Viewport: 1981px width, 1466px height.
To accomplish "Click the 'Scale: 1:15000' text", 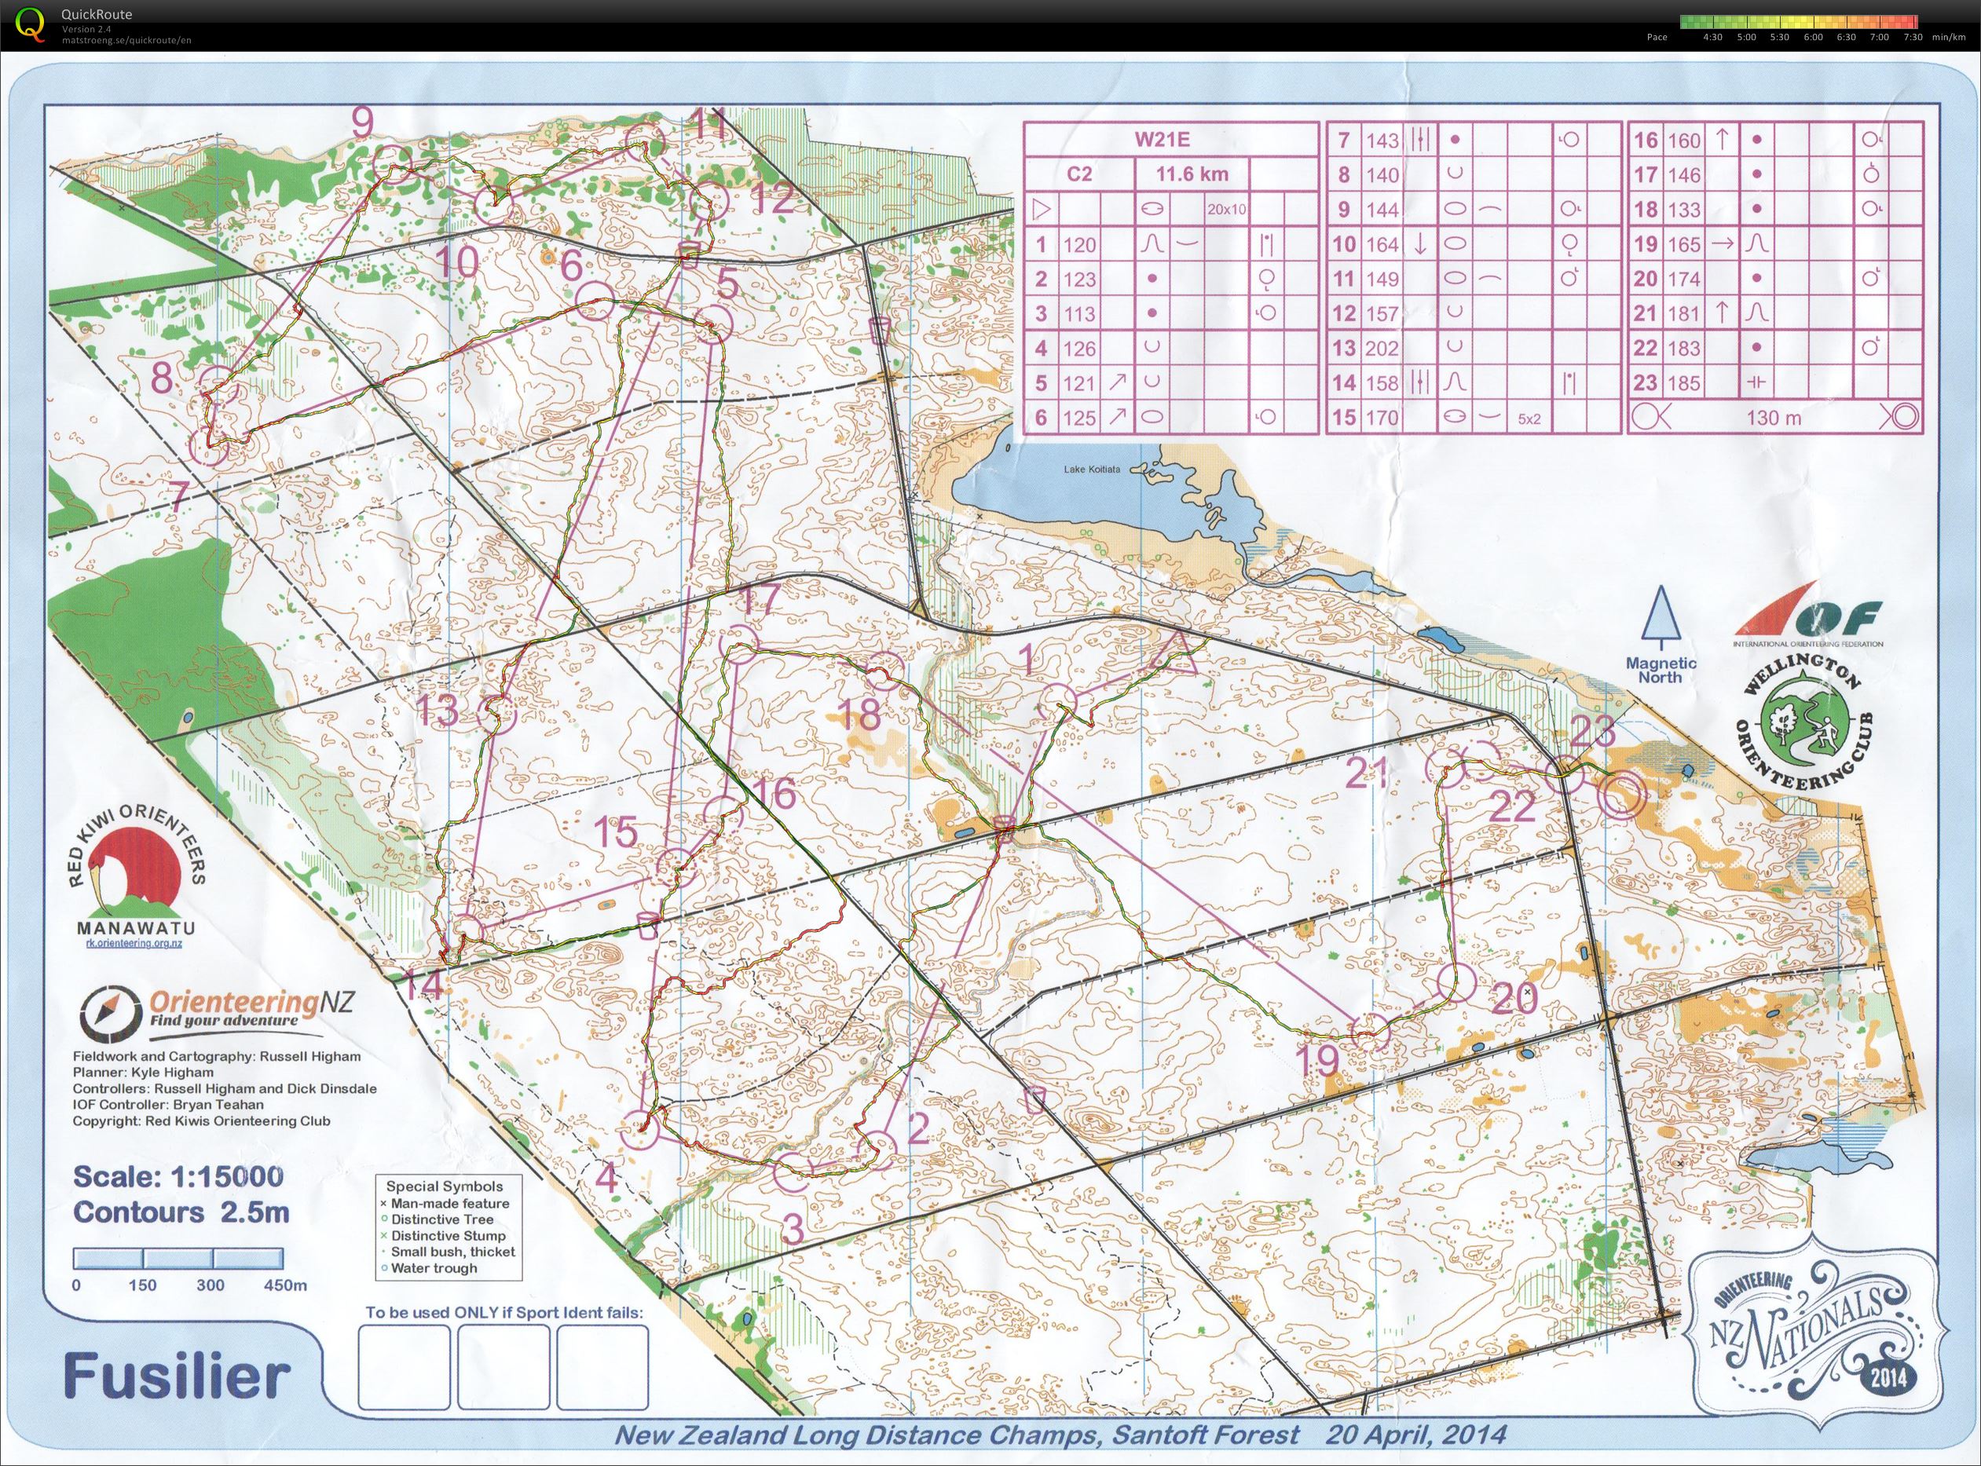I will [x=178, y=1177].
